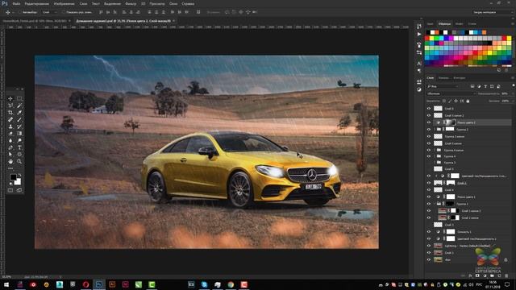Select the Clone Stamp tool
This screenshot has height=290, width=516.
coord(10,126)
